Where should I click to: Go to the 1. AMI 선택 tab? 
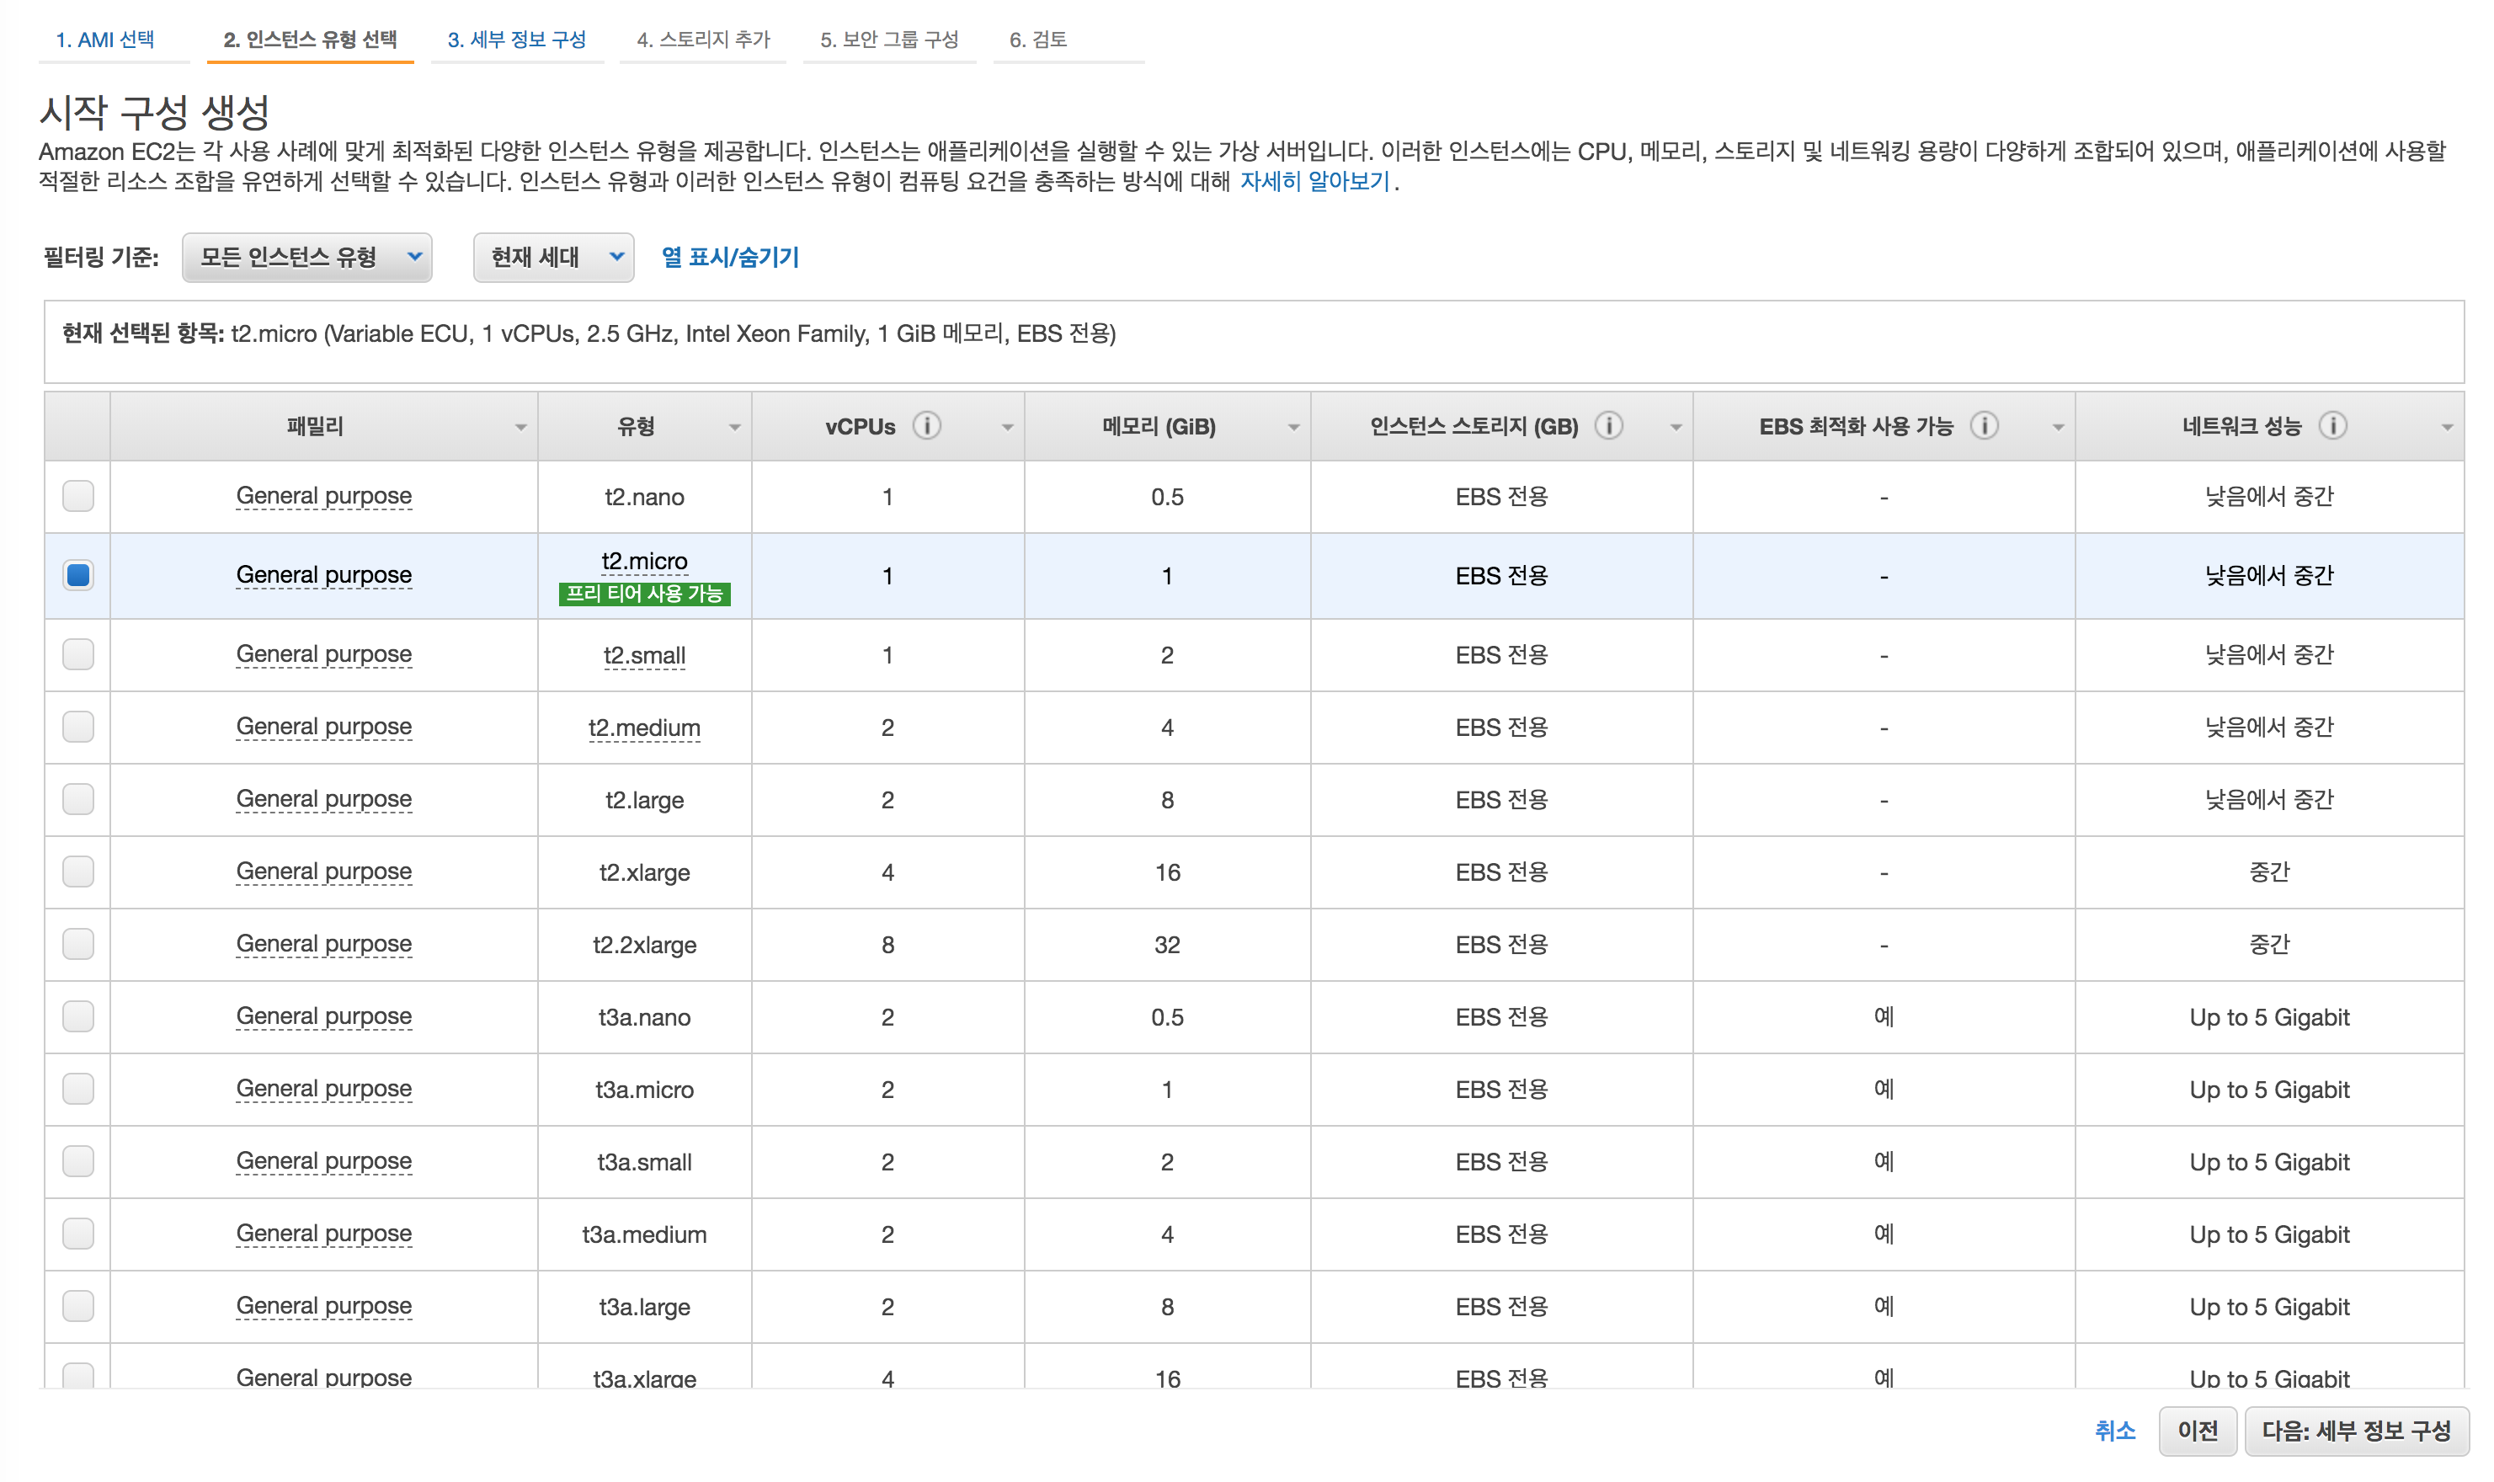coord(105,40)
